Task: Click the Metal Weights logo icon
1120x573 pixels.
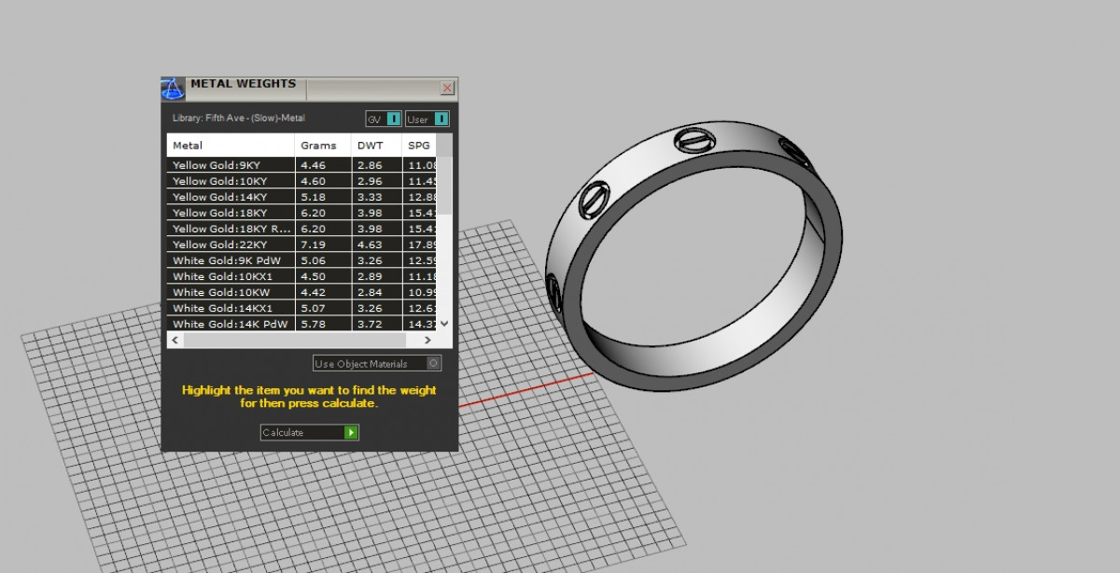Action: coord(173,89)
